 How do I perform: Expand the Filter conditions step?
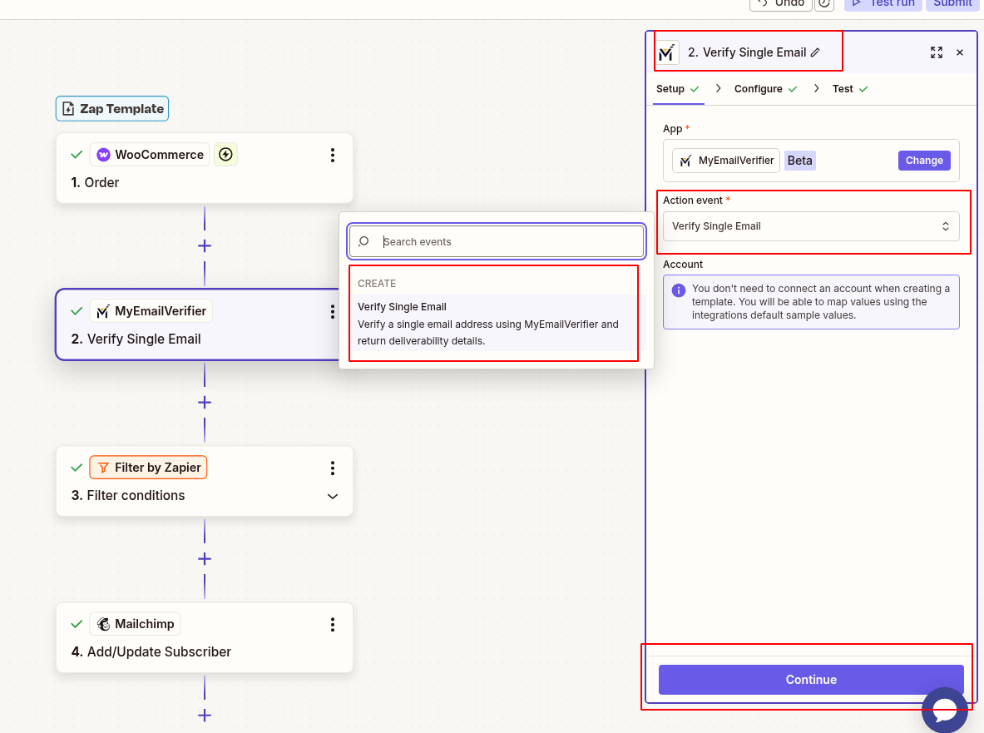pyautogui.click(x=333, y=496)
